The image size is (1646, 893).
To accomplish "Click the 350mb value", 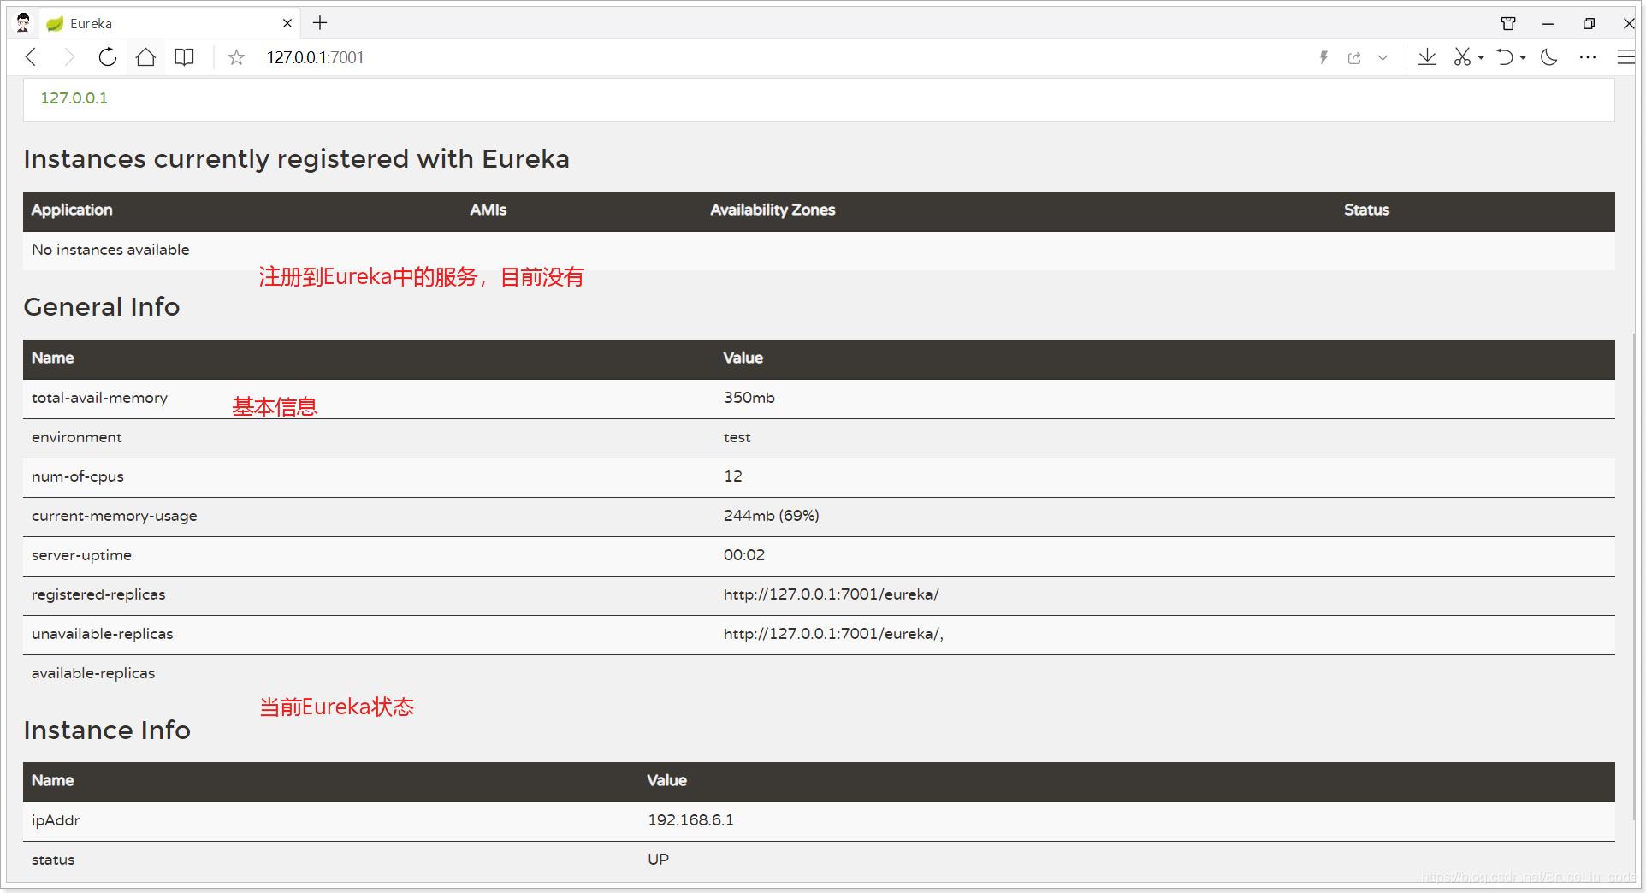I will coord(749,398).
